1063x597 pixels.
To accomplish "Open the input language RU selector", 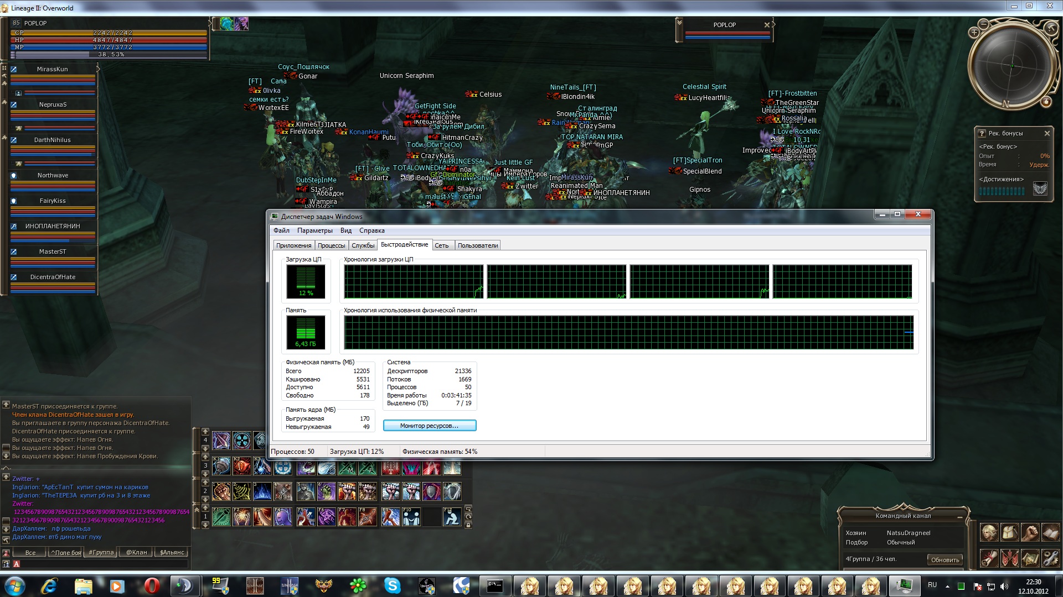I will pos(932,585).
